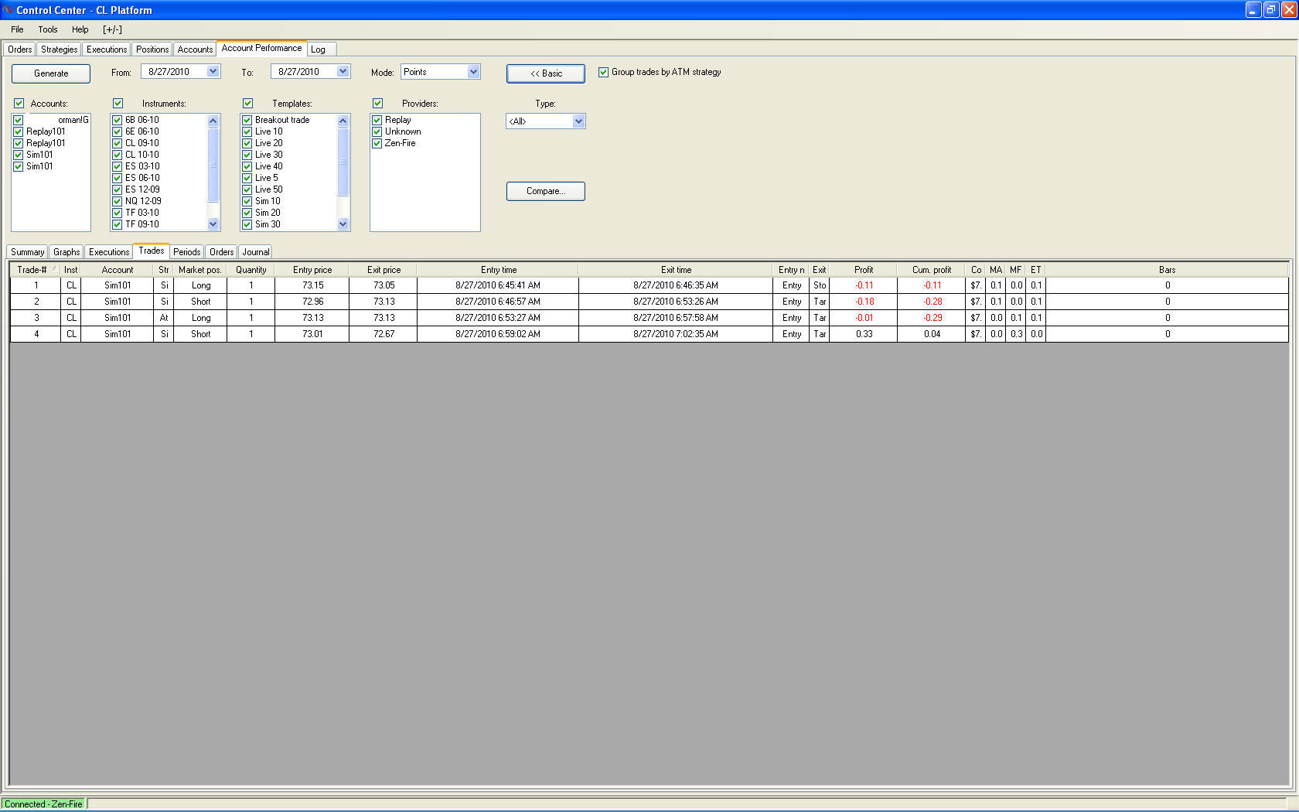The width and height of the screenshot is (1299, 812).
Task: Open the Journal sub-tab
Action: 256,252
